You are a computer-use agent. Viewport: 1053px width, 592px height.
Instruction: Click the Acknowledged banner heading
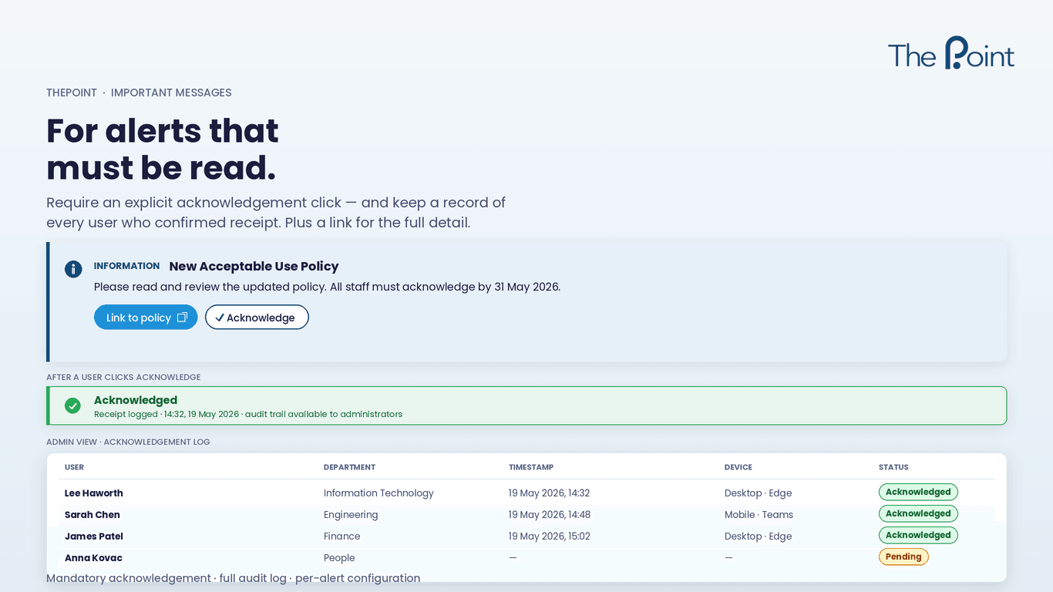tap(136, 400)
